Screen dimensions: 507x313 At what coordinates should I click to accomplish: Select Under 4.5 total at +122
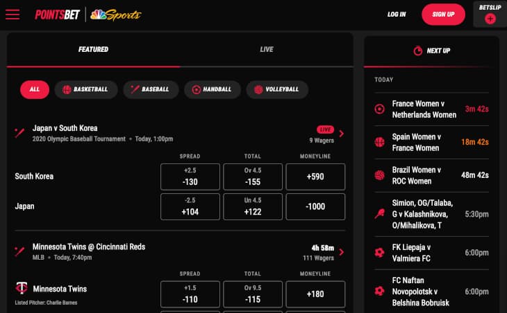[x=253, y=206]
